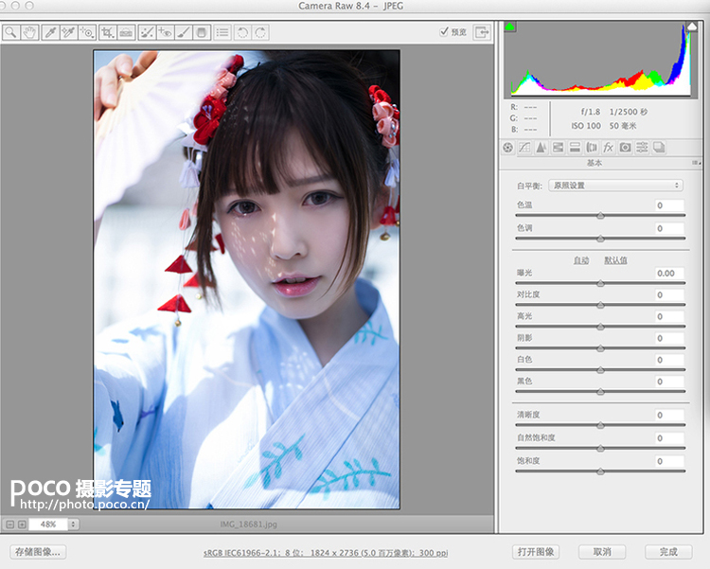Switch to the Basic panel tab icon
Viewport: 710px width, 569px height.
pos(508,148)
